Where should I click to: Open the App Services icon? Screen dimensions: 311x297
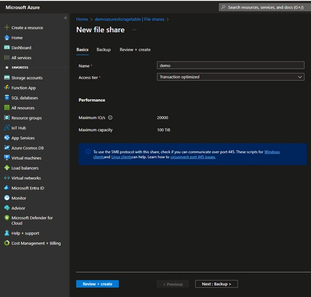7,137
